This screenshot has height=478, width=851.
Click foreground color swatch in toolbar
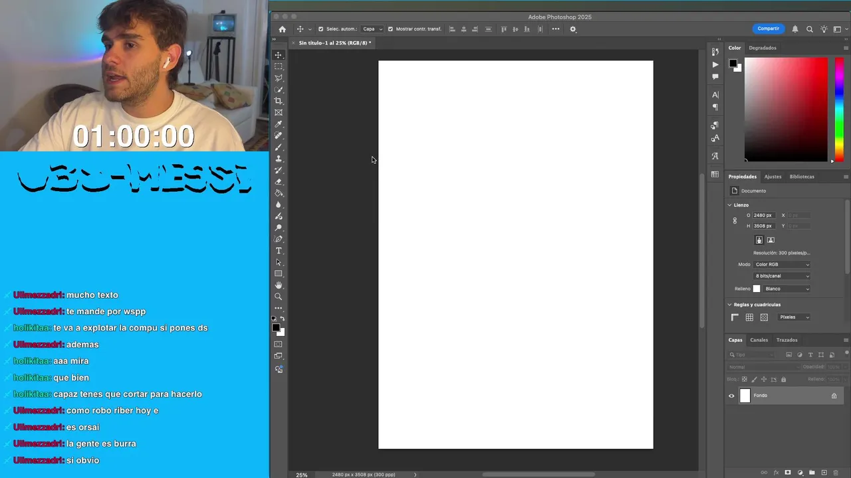[276, 327]
